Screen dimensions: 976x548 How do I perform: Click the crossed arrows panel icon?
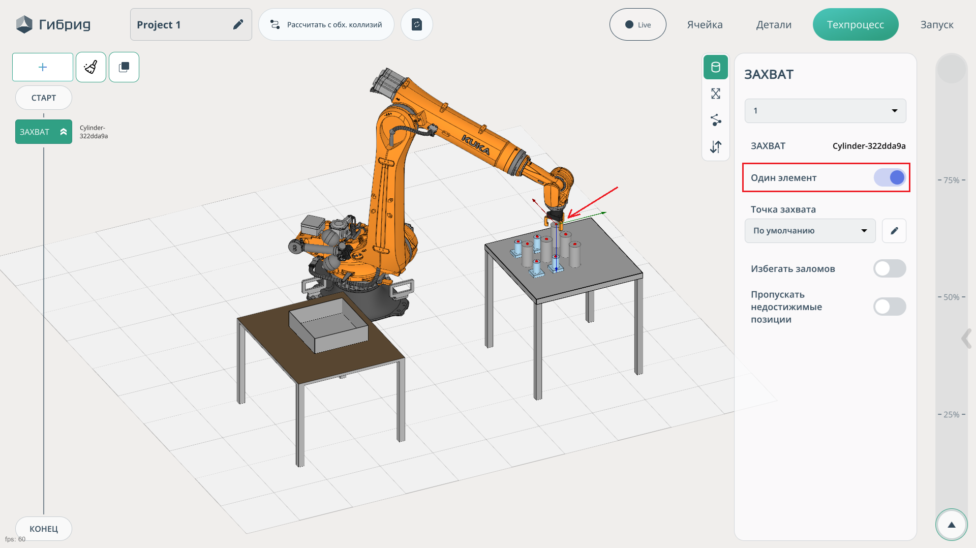(x=716, y=94)
